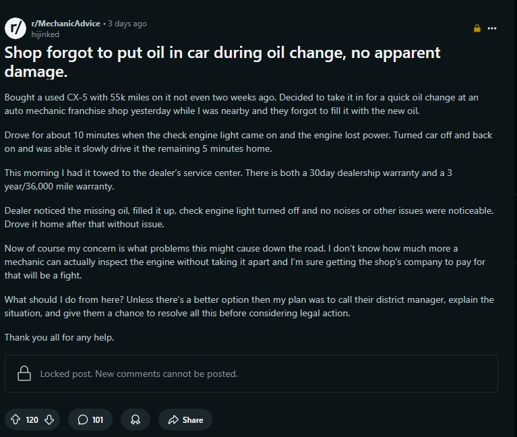This screenshot has height=437, width=517.
Task: Click the "3 days ago" timestamp
Action: tap(127, 24)
